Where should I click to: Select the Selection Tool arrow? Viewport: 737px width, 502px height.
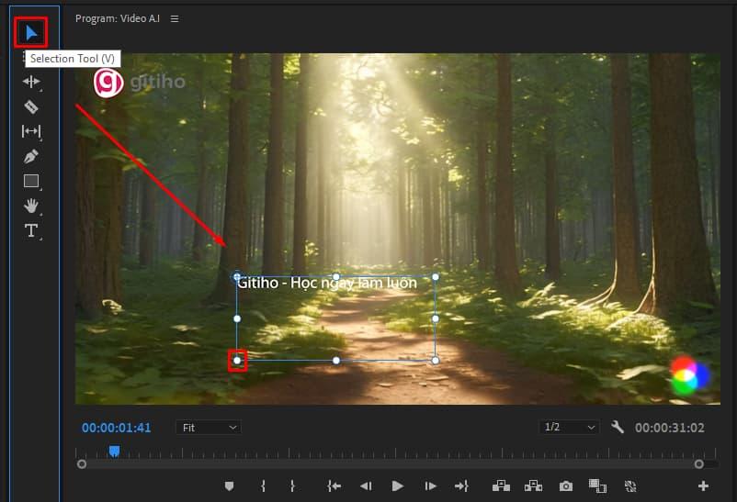[x=31, y=33]
